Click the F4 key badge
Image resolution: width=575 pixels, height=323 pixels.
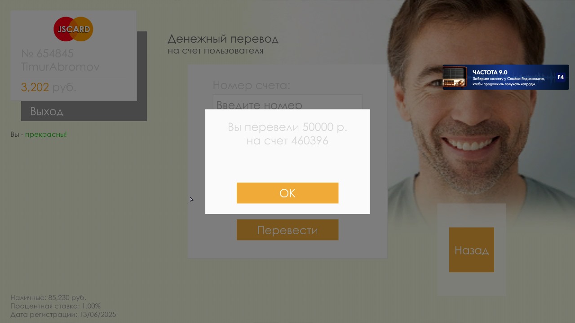(x=561, y=77)
